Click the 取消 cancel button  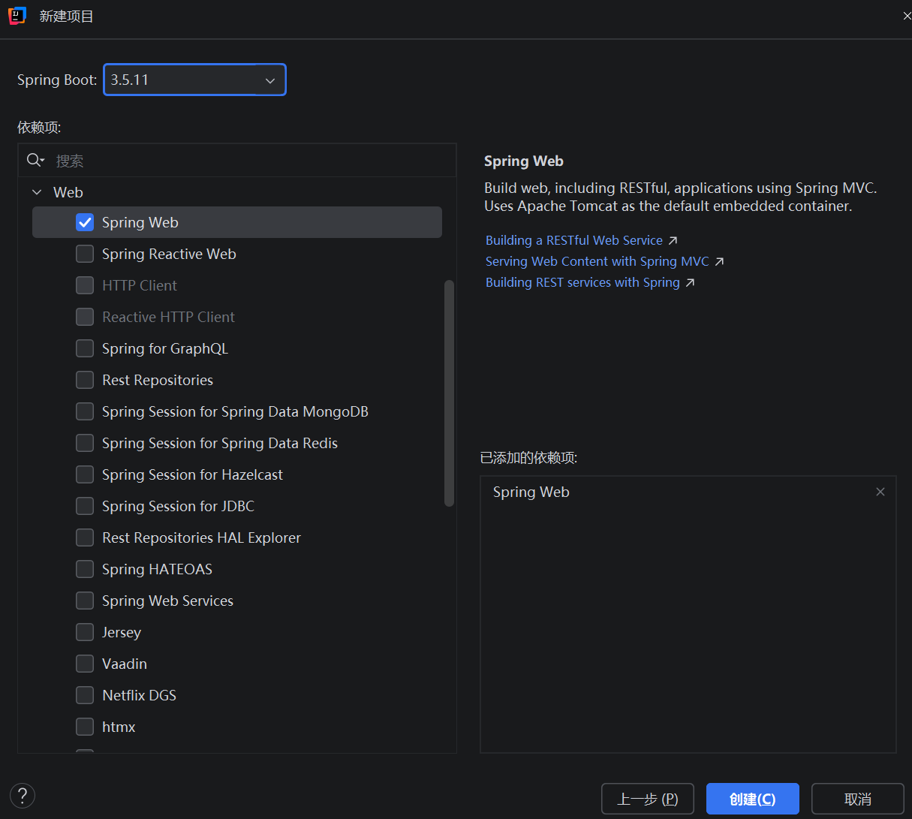click(x=857, y=799)
